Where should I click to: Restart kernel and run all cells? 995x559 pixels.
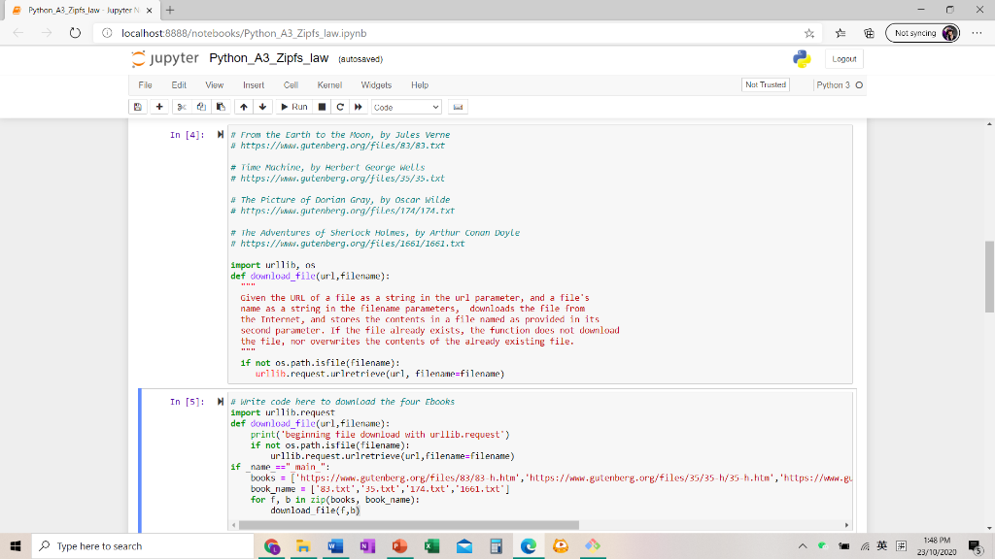coord(359,107)
